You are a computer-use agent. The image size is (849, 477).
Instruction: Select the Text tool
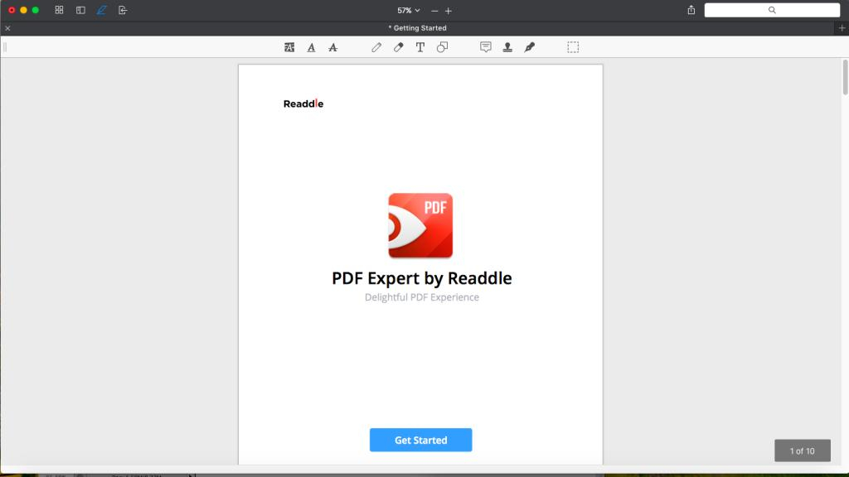(420, 47)
